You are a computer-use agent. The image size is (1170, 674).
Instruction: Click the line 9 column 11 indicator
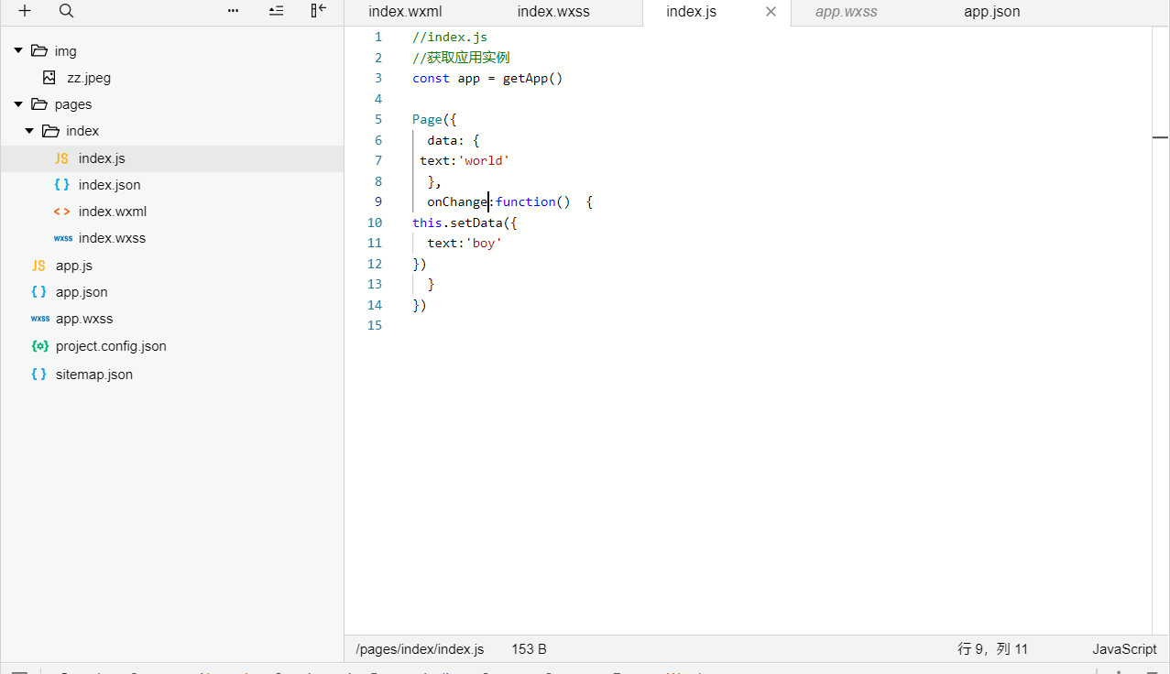click(x=992, y=649)
